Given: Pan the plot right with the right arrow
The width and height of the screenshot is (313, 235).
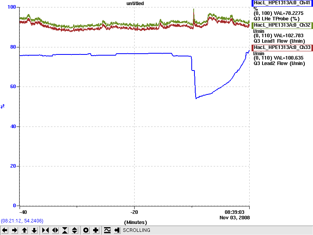Looking at the screenshot, I should tap(14, 230).
